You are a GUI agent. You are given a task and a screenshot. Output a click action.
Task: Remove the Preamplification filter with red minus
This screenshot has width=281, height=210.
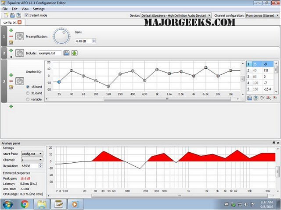click(x=11, y=36)
